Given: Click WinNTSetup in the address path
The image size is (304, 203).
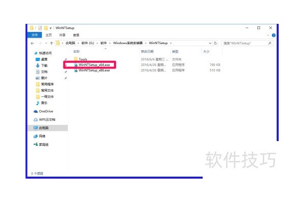Looking at the screenshot, I should (x=158, y=43).
